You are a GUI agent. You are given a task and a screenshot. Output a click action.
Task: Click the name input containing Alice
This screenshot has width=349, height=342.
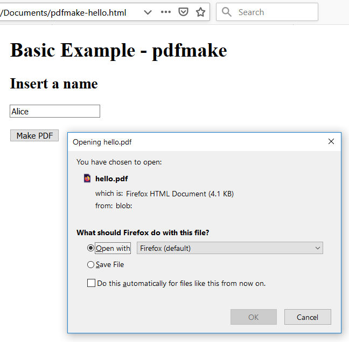coord(55,111)
